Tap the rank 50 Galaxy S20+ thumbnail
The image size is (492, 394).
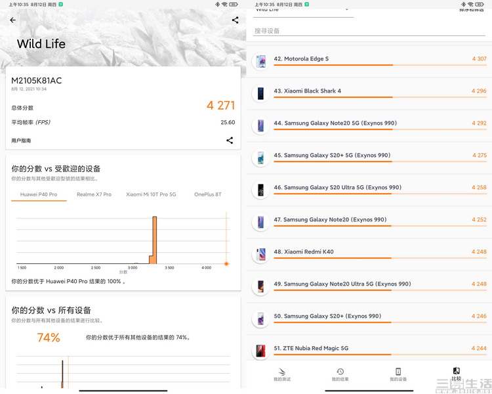pyautogui.click(x=260, y=318)
